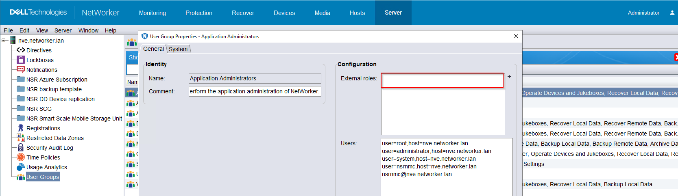The width and height of the screenshot is (678, 196).
Task: Click the Directives icon in tree
Action: pos(21,50)
